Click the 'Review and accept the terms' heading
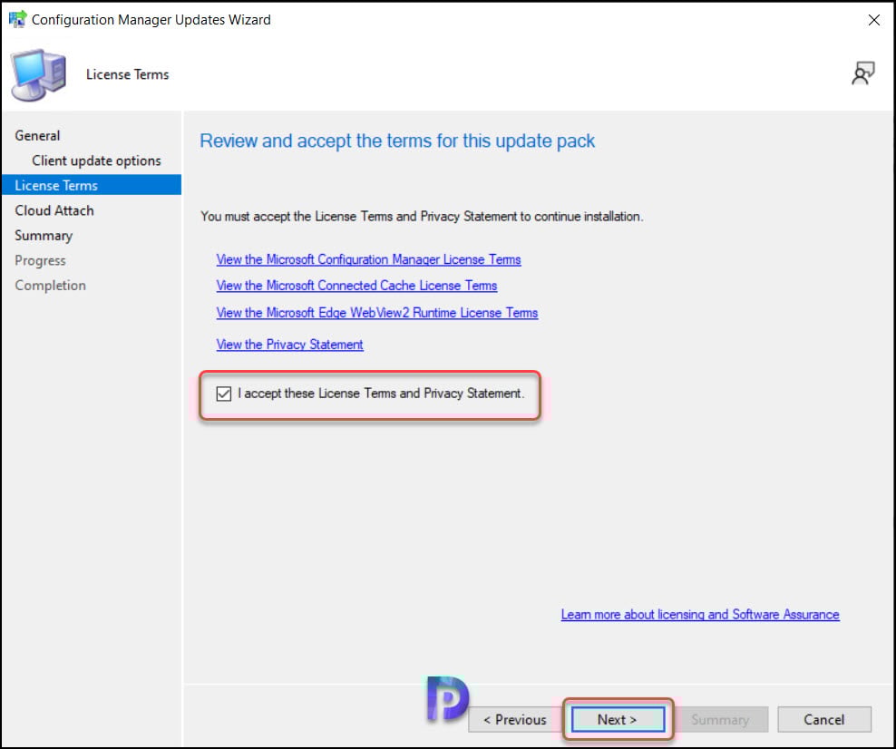 tap(397, 141)
